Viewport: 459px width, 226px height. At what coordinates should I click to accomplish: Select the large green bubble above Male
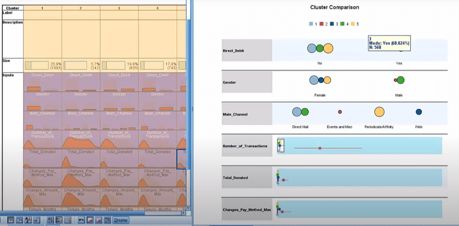coord(400,80)
